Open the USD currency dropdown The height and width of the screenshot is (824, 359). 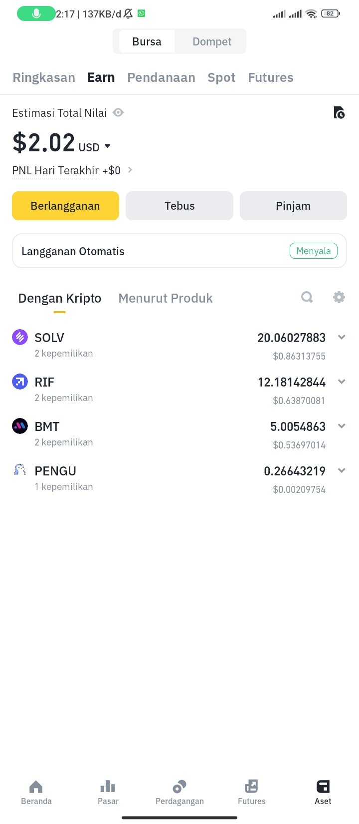pos(108,147)
